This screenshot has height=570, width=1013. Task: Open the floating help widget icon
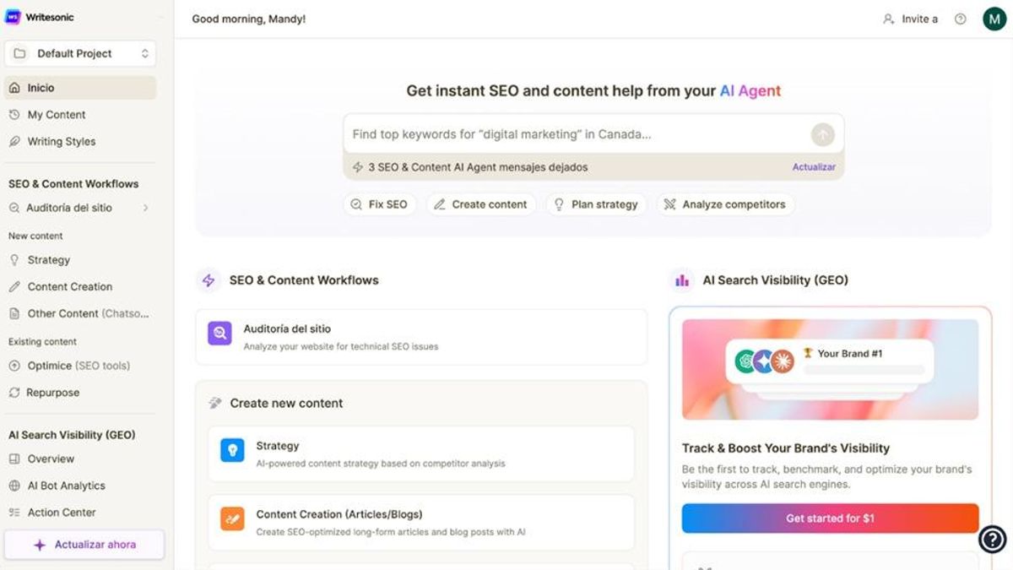pyautogui.click(x=992, y=539)
